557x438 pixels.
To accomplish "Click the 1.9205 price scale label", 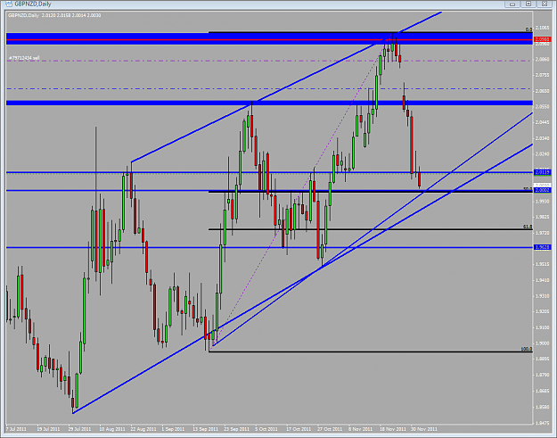I will 543,312.
